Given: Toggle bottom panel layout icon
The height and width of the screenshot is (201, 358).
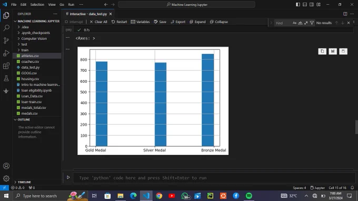Looking at the screenshot, I should pyautogui.click(x=305, y=4).
